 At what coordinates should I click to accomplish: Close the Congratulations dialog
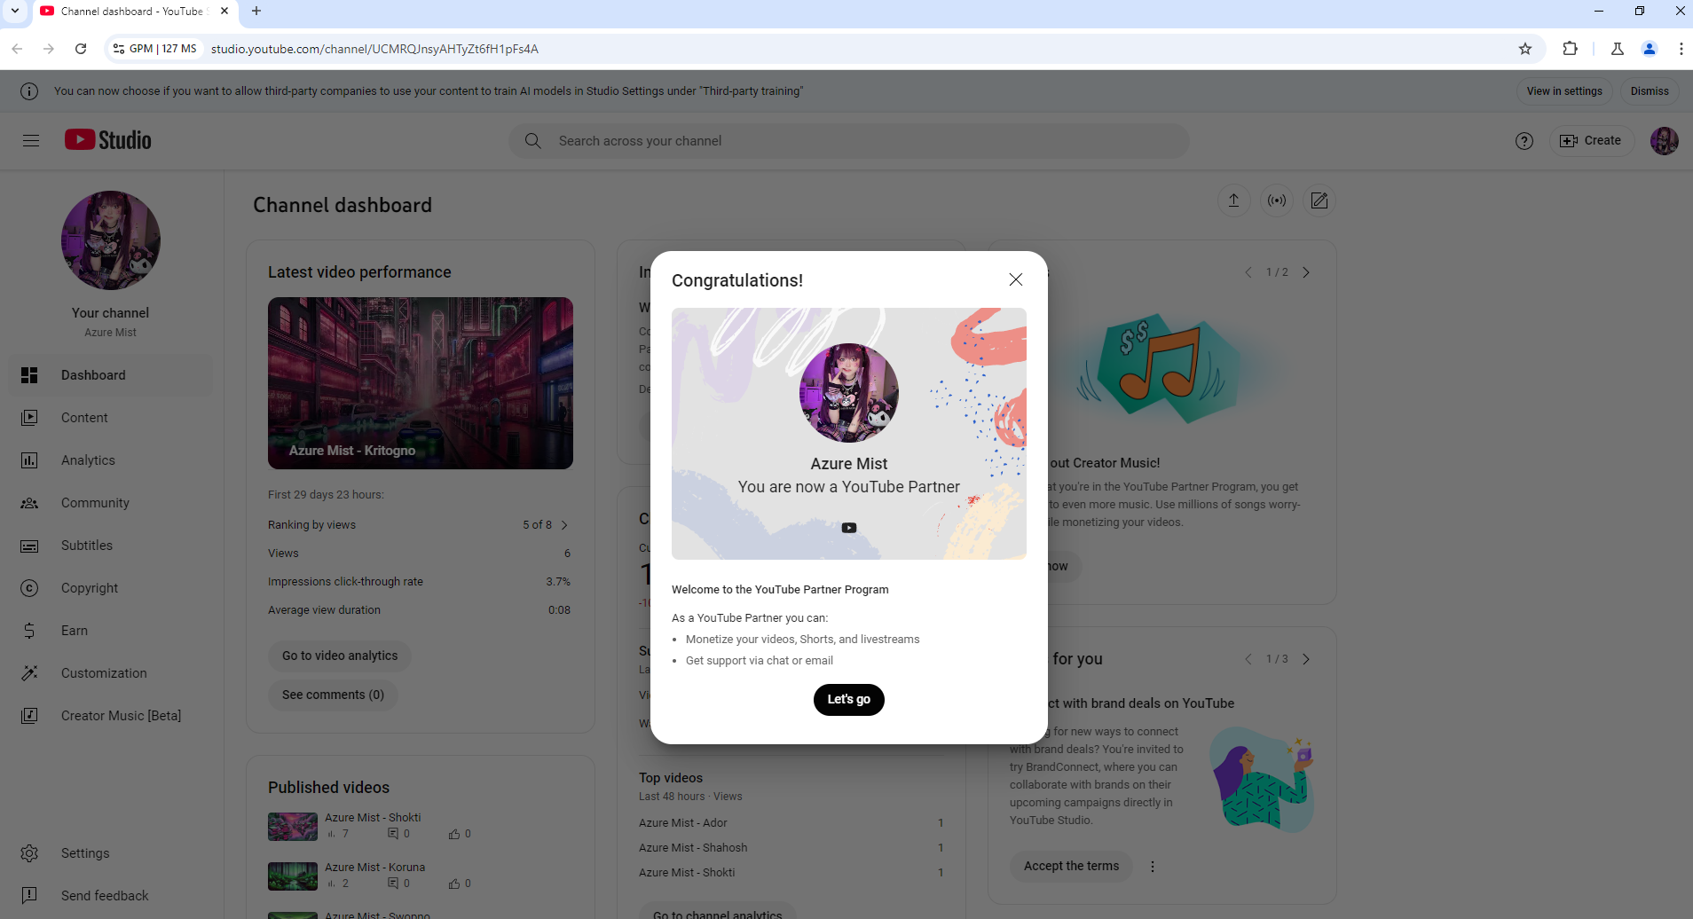1016,279
